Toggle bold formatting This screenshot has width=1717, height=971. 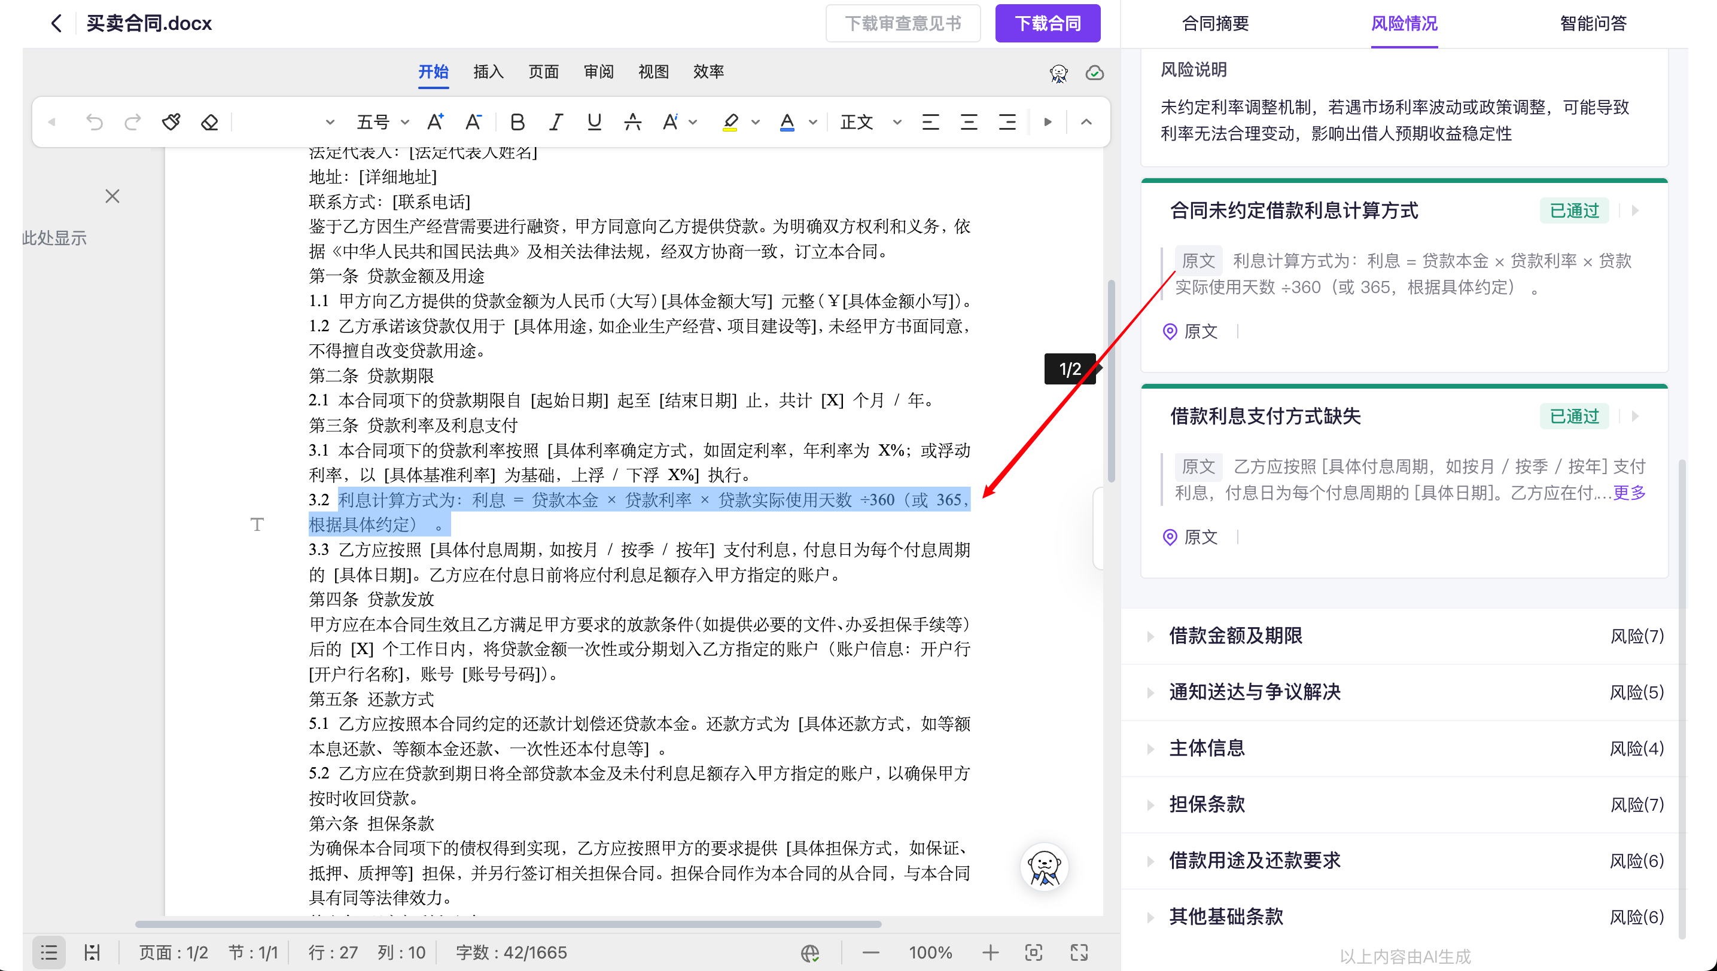(x=517, y=122)
